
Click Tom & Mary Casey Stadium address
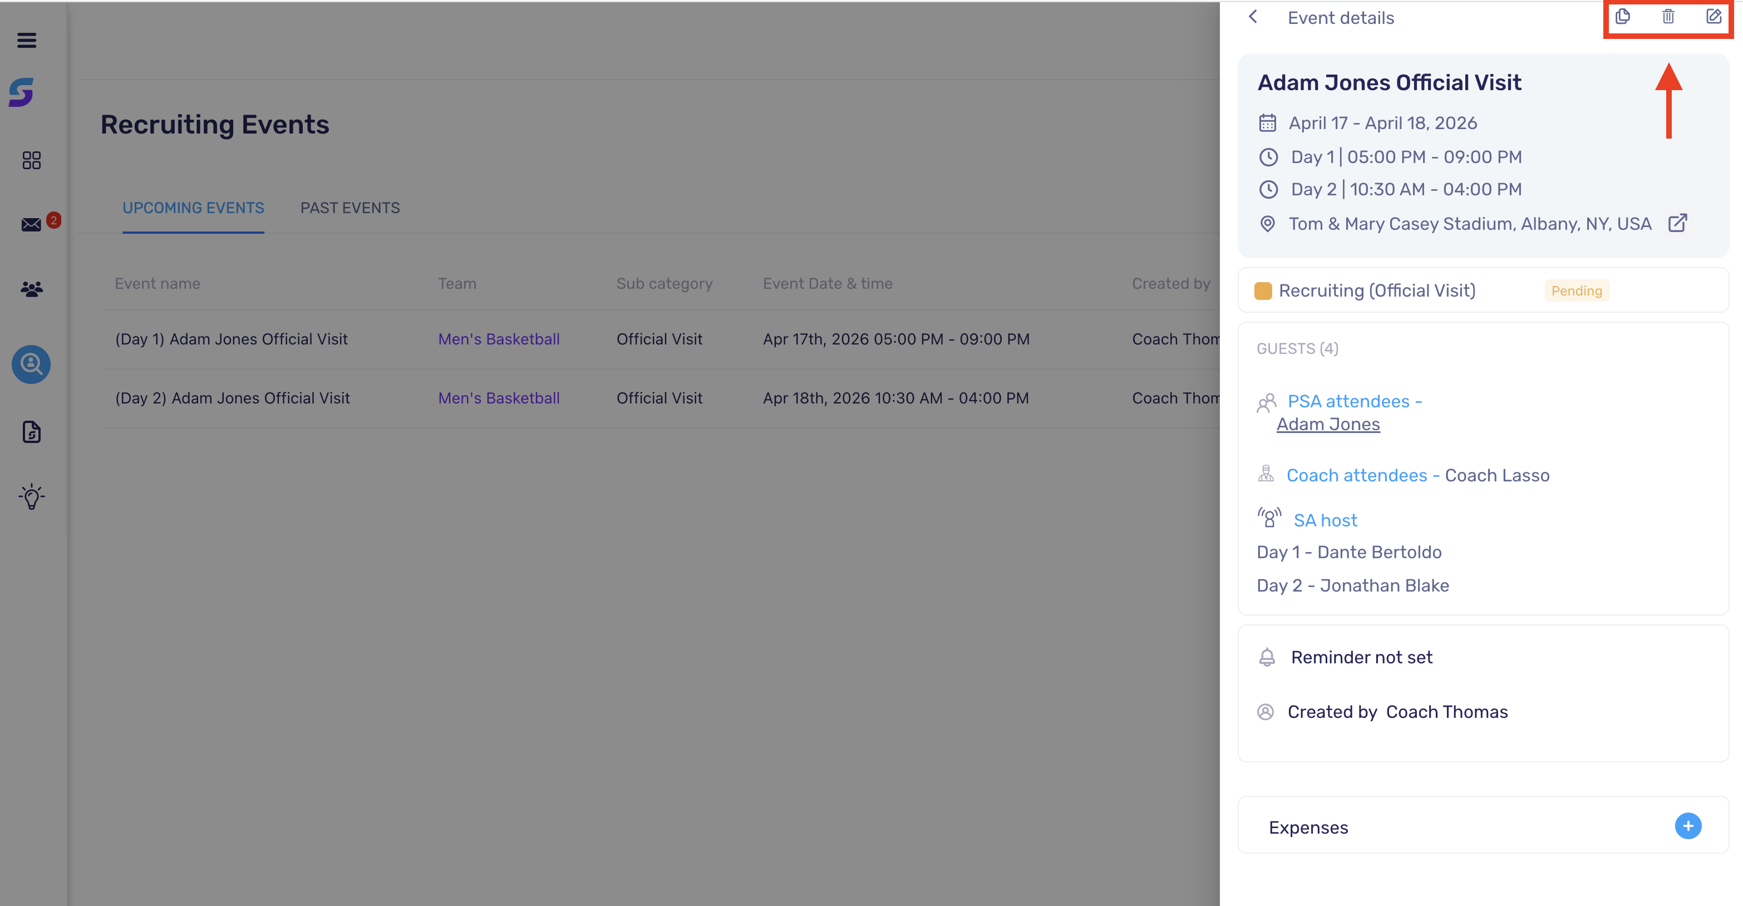(x=1470, y=224)
